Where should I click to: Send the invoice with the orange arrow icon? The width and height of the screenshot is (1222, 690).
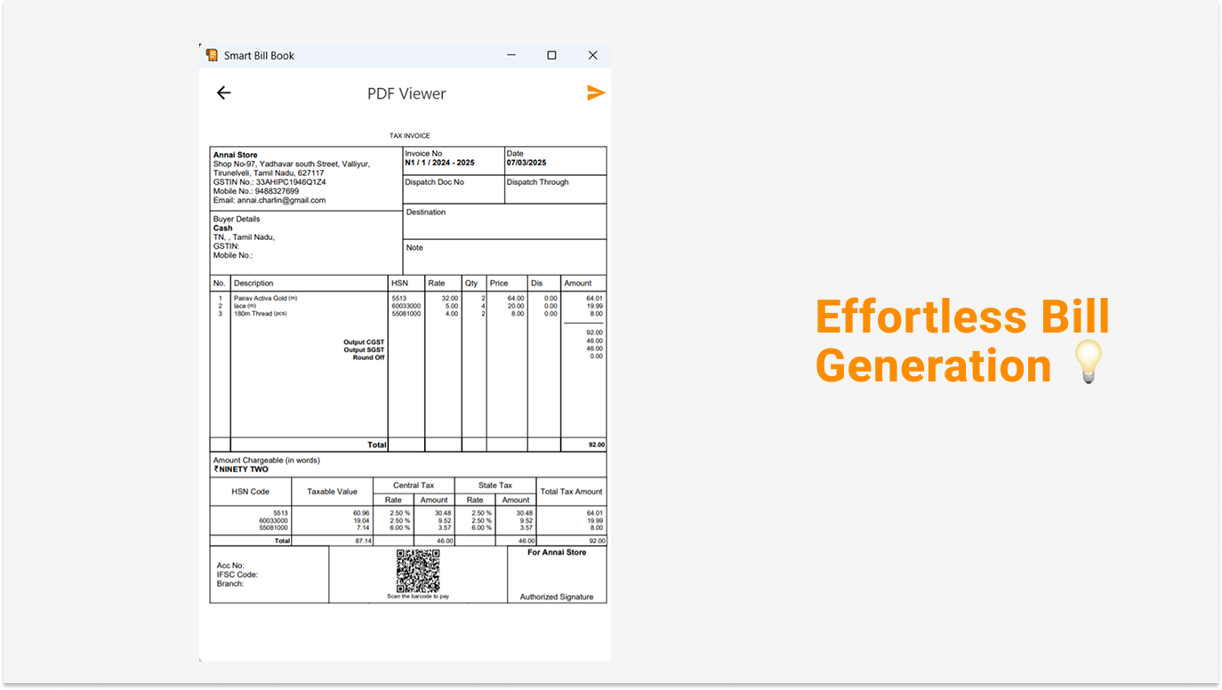pos(596,92)
